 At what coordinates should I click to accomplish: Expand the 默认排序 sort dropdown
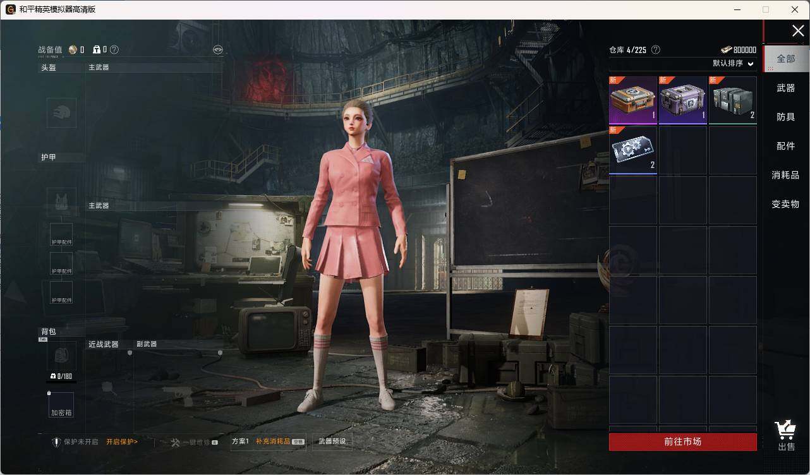coord(734,63)
